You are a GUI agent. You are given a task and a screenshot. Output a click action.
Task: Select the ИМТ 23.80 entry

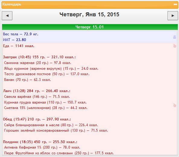click(x=14, y=40)
